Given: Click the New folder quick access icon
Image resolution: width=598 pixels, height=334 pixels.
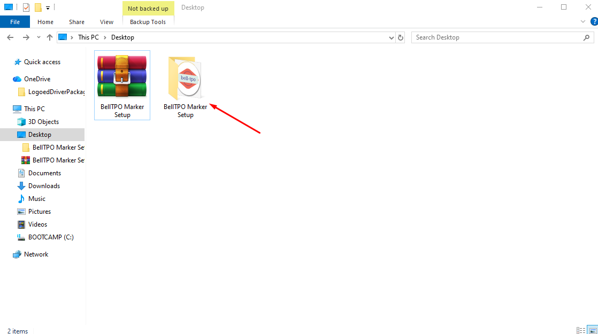Looking at the screenshot, I should pos(37,7).
